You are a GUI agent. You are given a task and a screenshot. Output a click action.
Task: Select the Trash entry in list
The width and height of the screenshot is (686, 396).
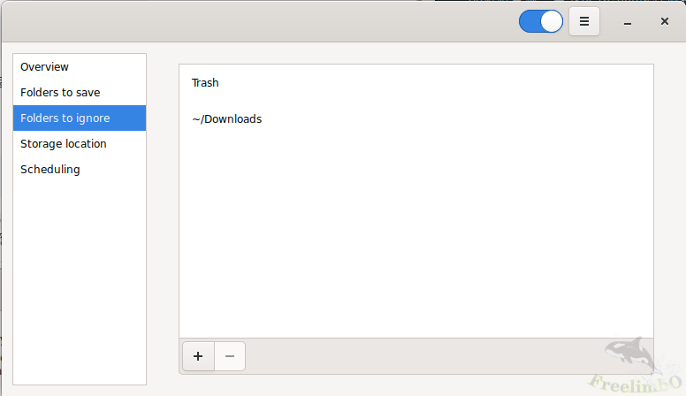(x=205, y=82)
